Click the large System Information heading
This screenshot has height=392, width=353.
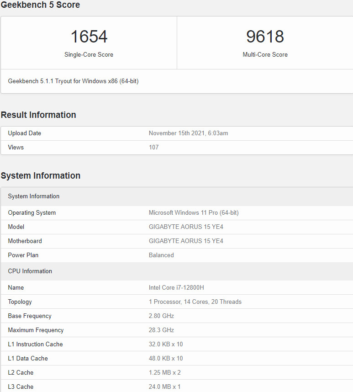click(41, 175)
